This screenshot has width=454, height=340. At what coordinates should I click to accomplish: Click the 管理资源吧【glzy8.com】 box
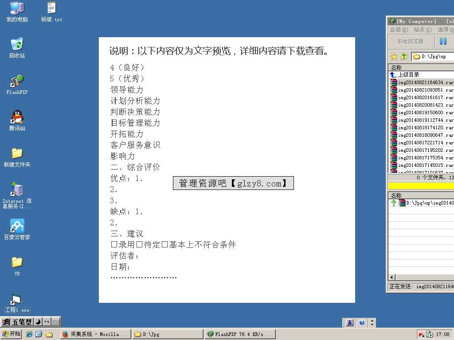click(x=233, y=183)
